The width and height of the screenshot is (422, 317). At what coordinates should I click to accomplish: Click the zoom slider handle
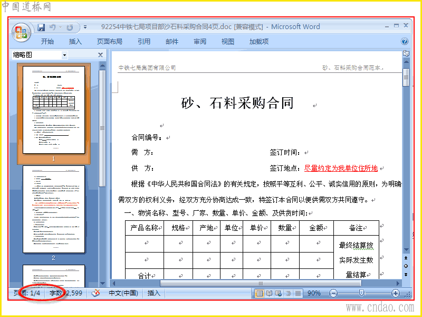tap(362, 293)
